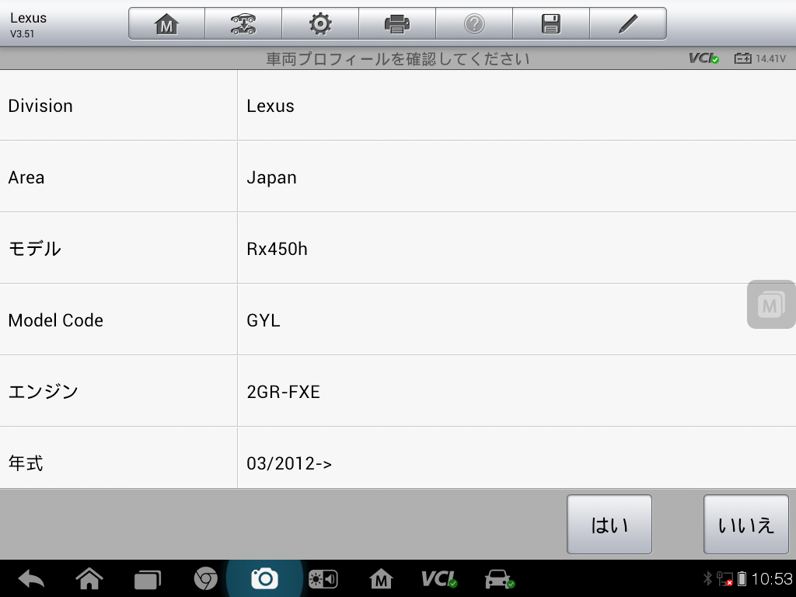
Task: Click VCI connection icon in bottom bar
Action: pos(439,578)
